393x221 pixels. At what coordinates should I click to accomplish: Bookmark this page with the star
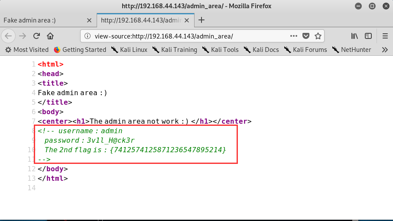(x=318, y=36)
